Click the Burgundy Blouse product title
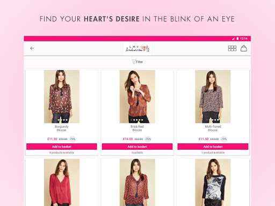The width and height of the screenshot is (275, 206). point(62,128)
